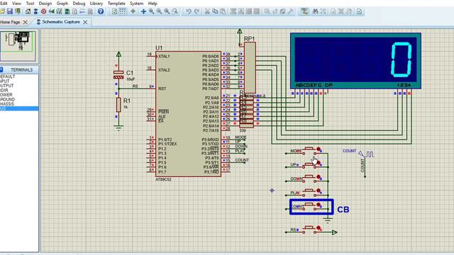Open the Gerber Viewer toolbar icon
454x255 pixels.
click(60, 11)
